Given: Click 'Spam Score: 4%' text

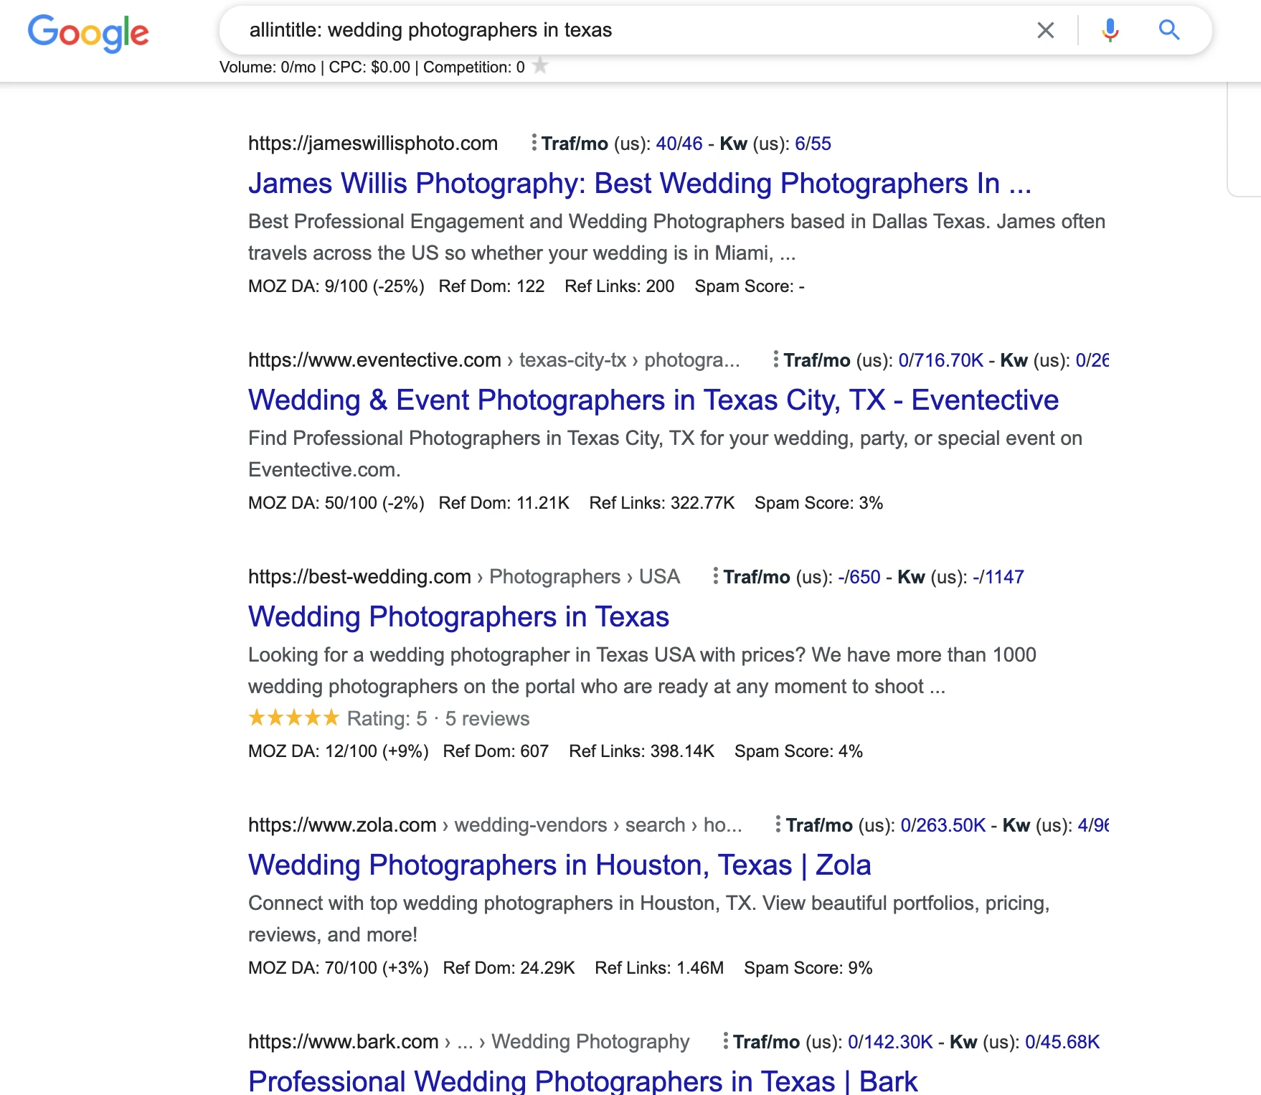Looking at the screenshot, I should pos(798,751).
